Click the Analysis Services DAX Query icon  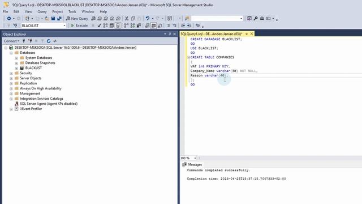(118, 19)
